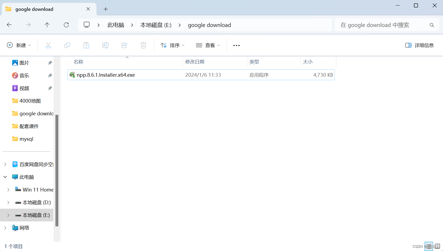The height and width of the screenshot is (251, 443).
Task: Open the 新建 (New) dropdown
Action: point(19,45)
